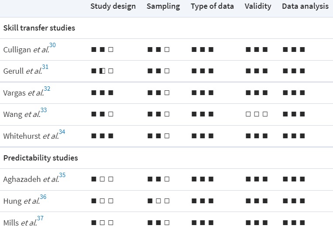The width and height of the screenshot is (333, 229).
Task: Open reference 32 for Vargas et al.
Action: tap(47, 89)
